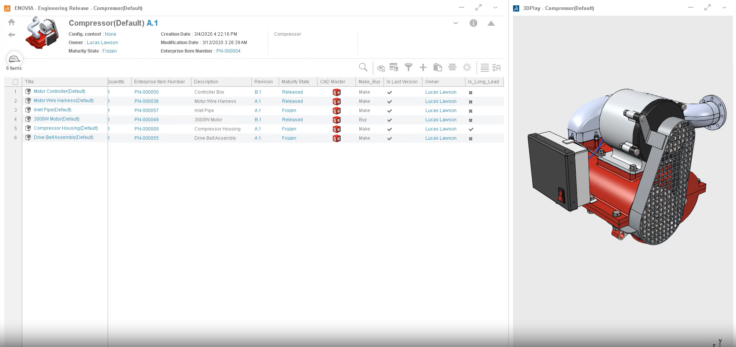736x347 pixels.
Task: Click the sort-by-text icon in toolbar
Action: pyautogui.click(x=496, y=68)
